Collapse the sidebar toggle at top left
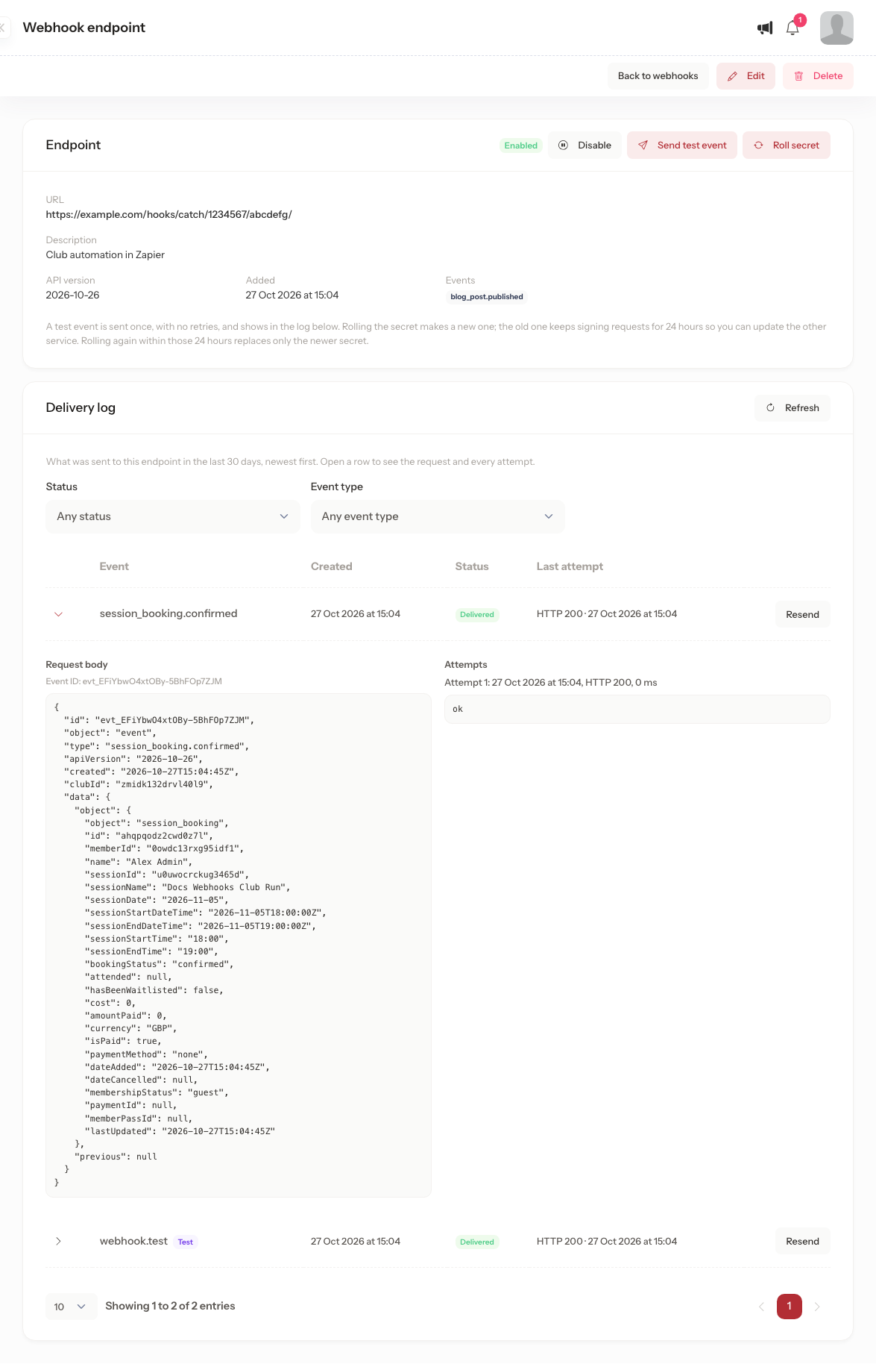 coord(3,28)
